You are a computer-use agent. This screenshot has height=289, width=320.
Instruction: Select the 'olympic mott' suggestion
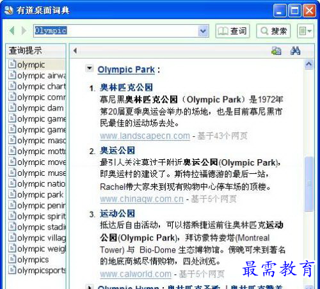(x=37, y=152)
